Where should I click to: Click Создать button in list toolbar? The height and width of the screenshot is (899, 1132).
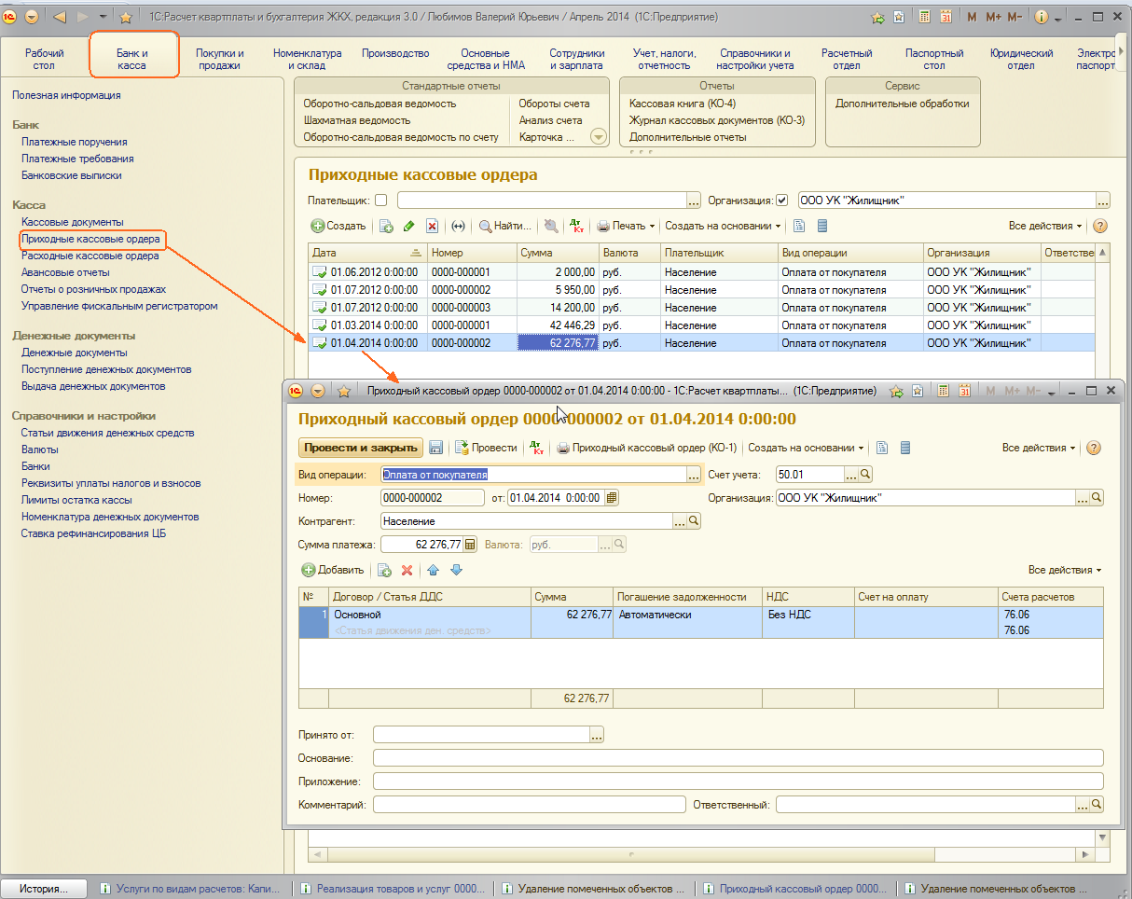338,226
